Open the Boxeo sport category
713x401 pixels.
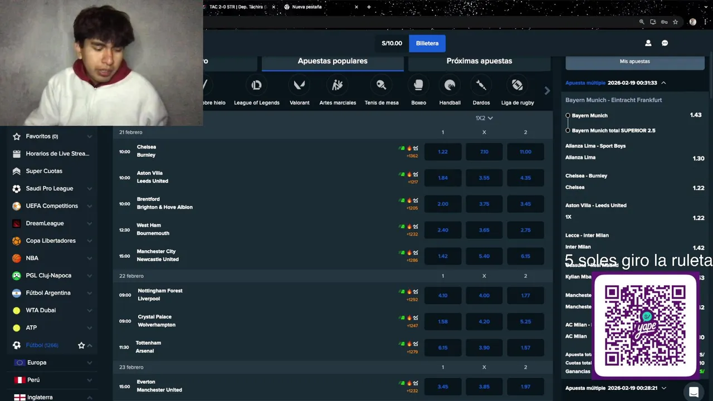pyautogui.click(x=418, y=85)
